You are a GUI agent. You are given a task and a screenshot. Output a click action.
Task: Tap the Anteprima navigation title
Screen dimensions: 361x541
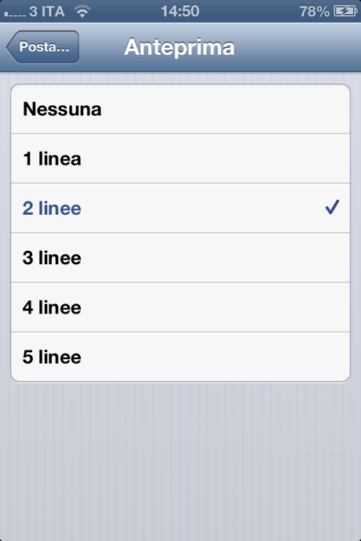[x=179, y=47]
